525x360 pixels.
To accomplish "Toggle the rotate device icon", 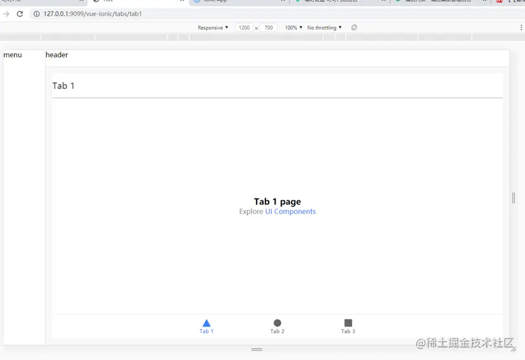I will pyautogui.click(x=354, y=27).
